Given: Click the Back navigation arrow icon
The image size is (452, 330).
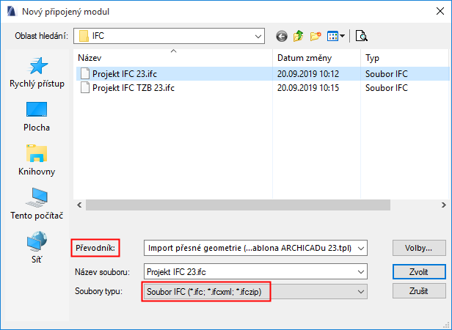Looking at the screenshot, I should tap(282, 35).
